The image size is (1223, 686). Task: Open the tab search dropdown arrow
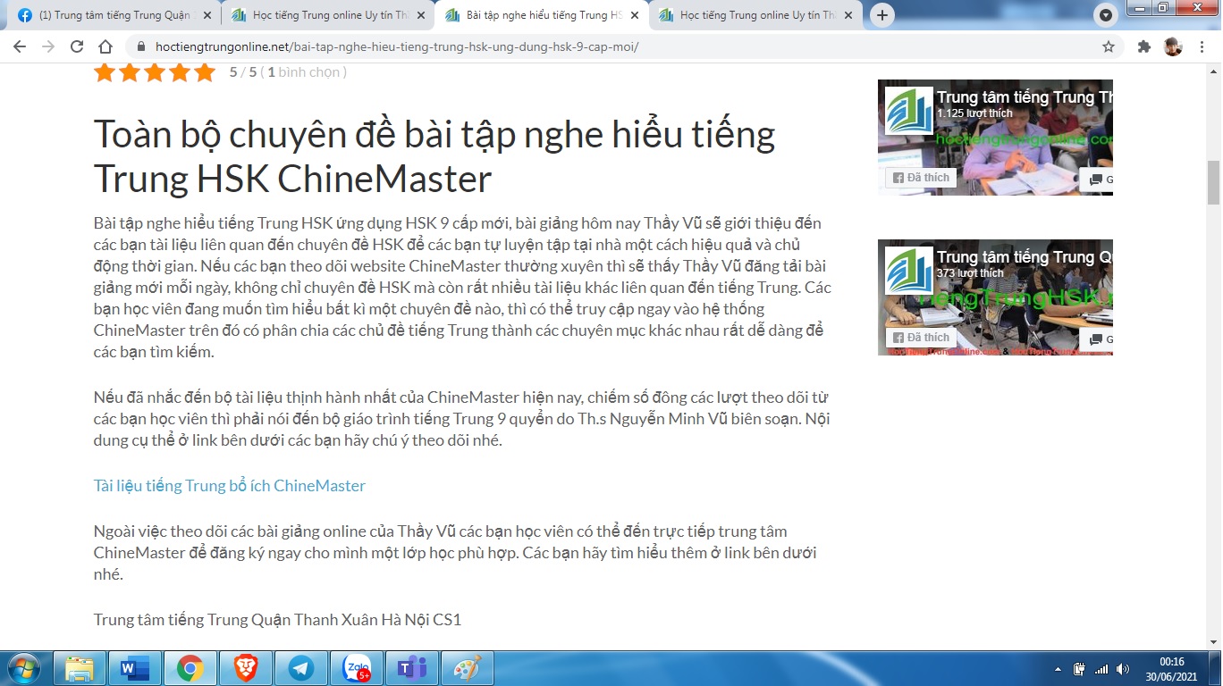(x=1106, y=15)
